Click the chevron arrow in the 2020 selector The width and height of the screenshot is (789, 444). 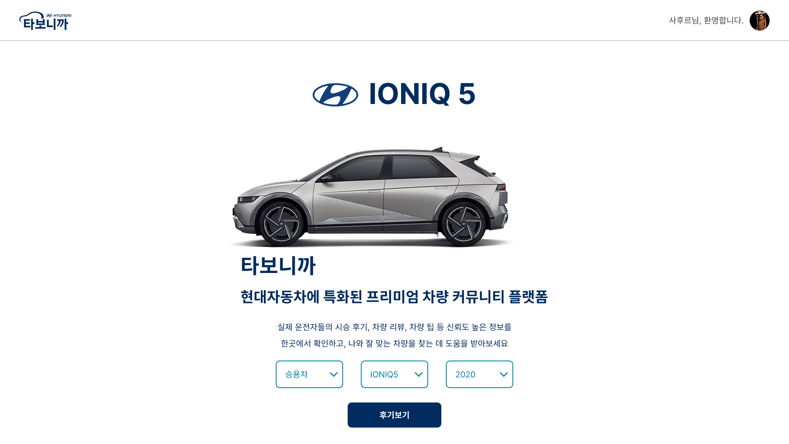click(x=504, y=375)
